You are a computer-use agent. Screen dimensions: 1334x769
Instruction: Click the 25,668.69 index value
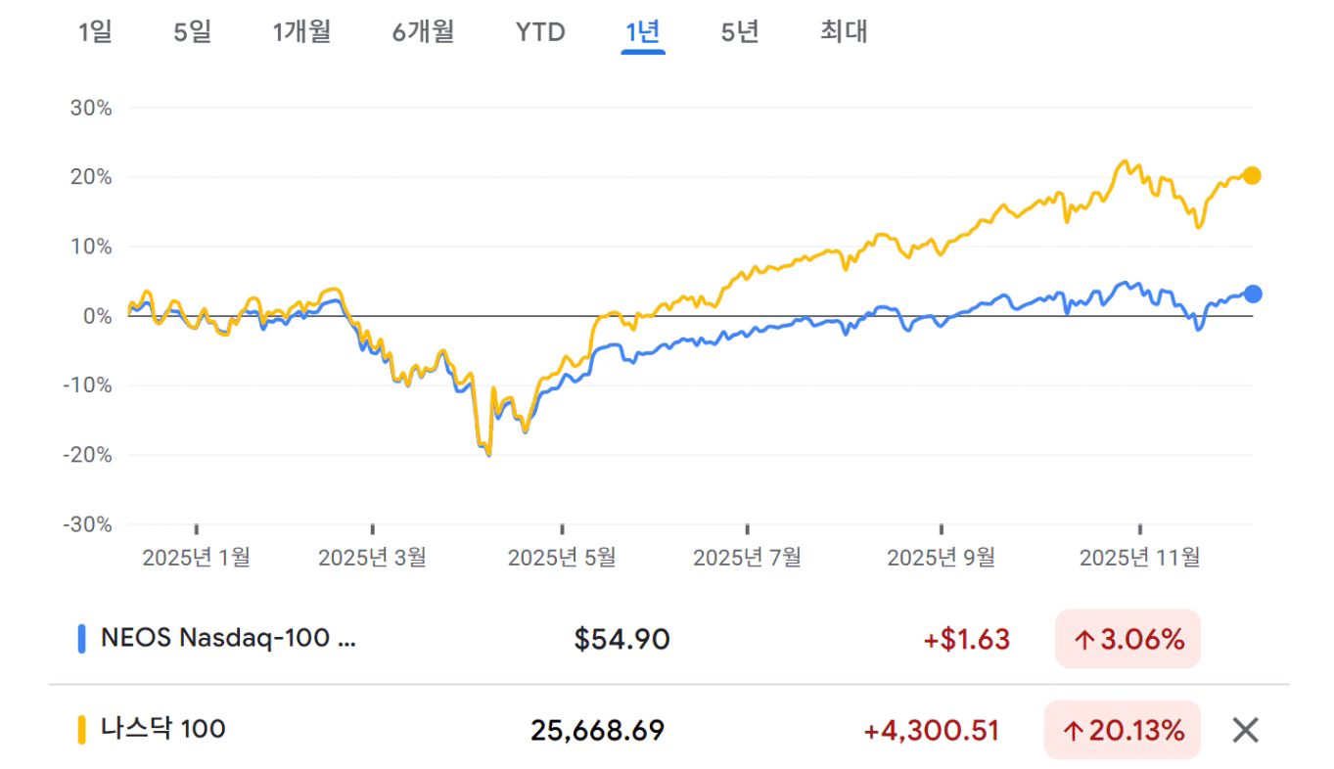click(597, 730)
